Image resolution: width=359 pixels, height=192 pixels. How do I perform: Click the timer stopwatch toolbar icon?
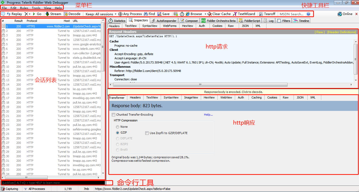pyautogui.click(x=182, y=14)
